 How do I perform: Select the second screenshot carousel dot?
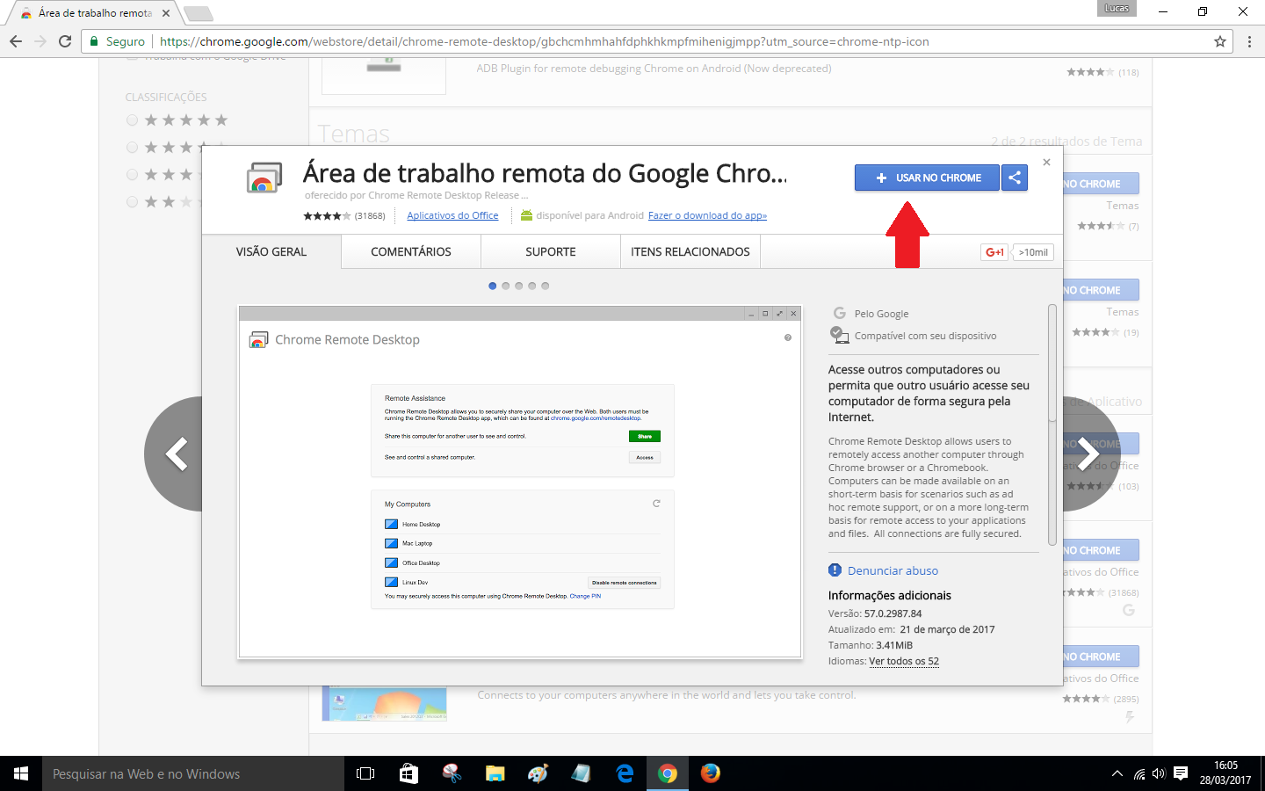[506, 286]
